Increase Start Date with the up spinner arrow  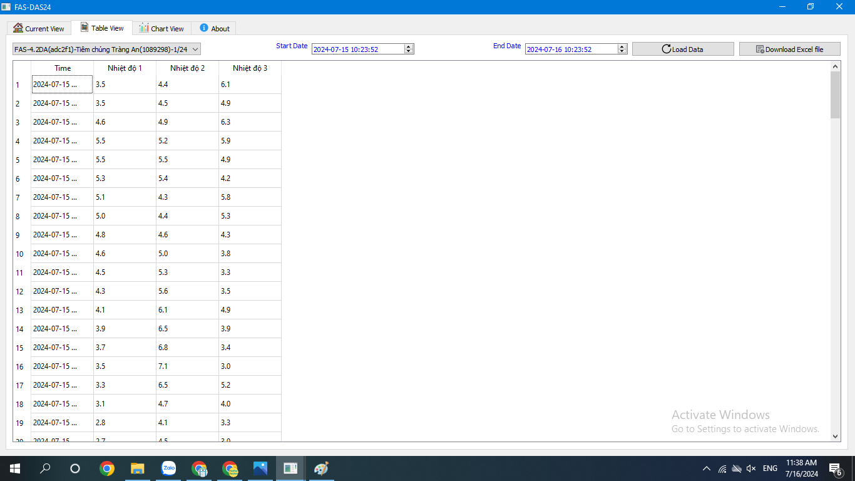coord(409,47)
